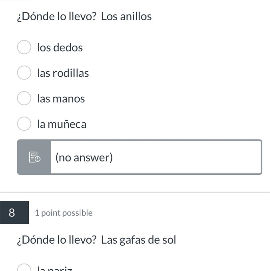Click the gray panel beside "(no answer)"
This screenshot has height=271, width=270.
click(x=34, y=157)
